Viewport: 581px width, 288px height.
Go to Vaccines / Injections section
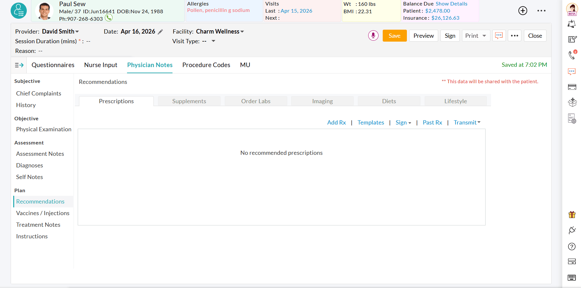(x=43, y=213)
